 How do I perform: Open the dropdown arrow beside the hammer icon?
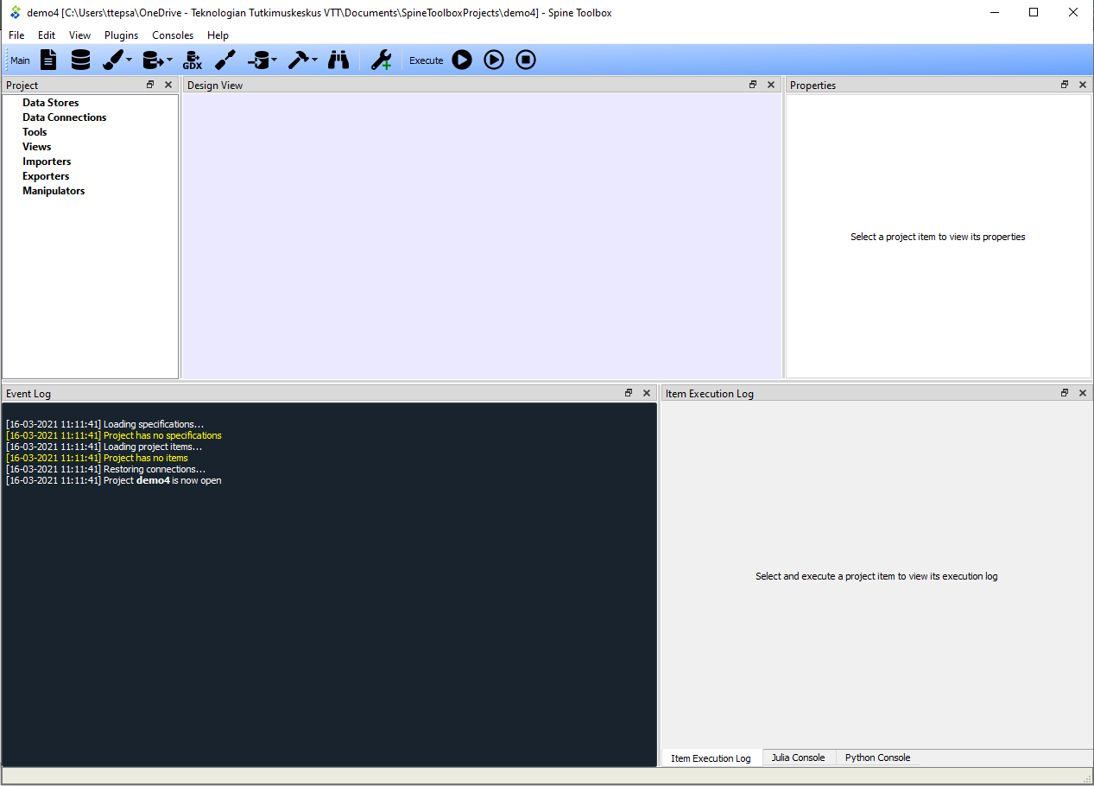click(x=313, y=60)
